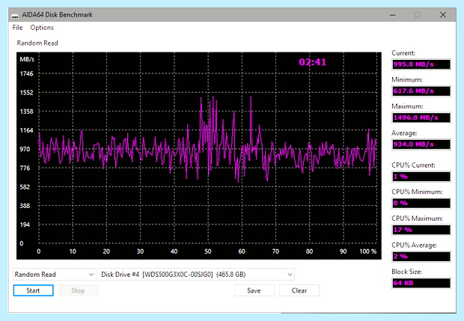
Task: Click the 02:41 elapsed timer
Action: (x=313, y=62)
